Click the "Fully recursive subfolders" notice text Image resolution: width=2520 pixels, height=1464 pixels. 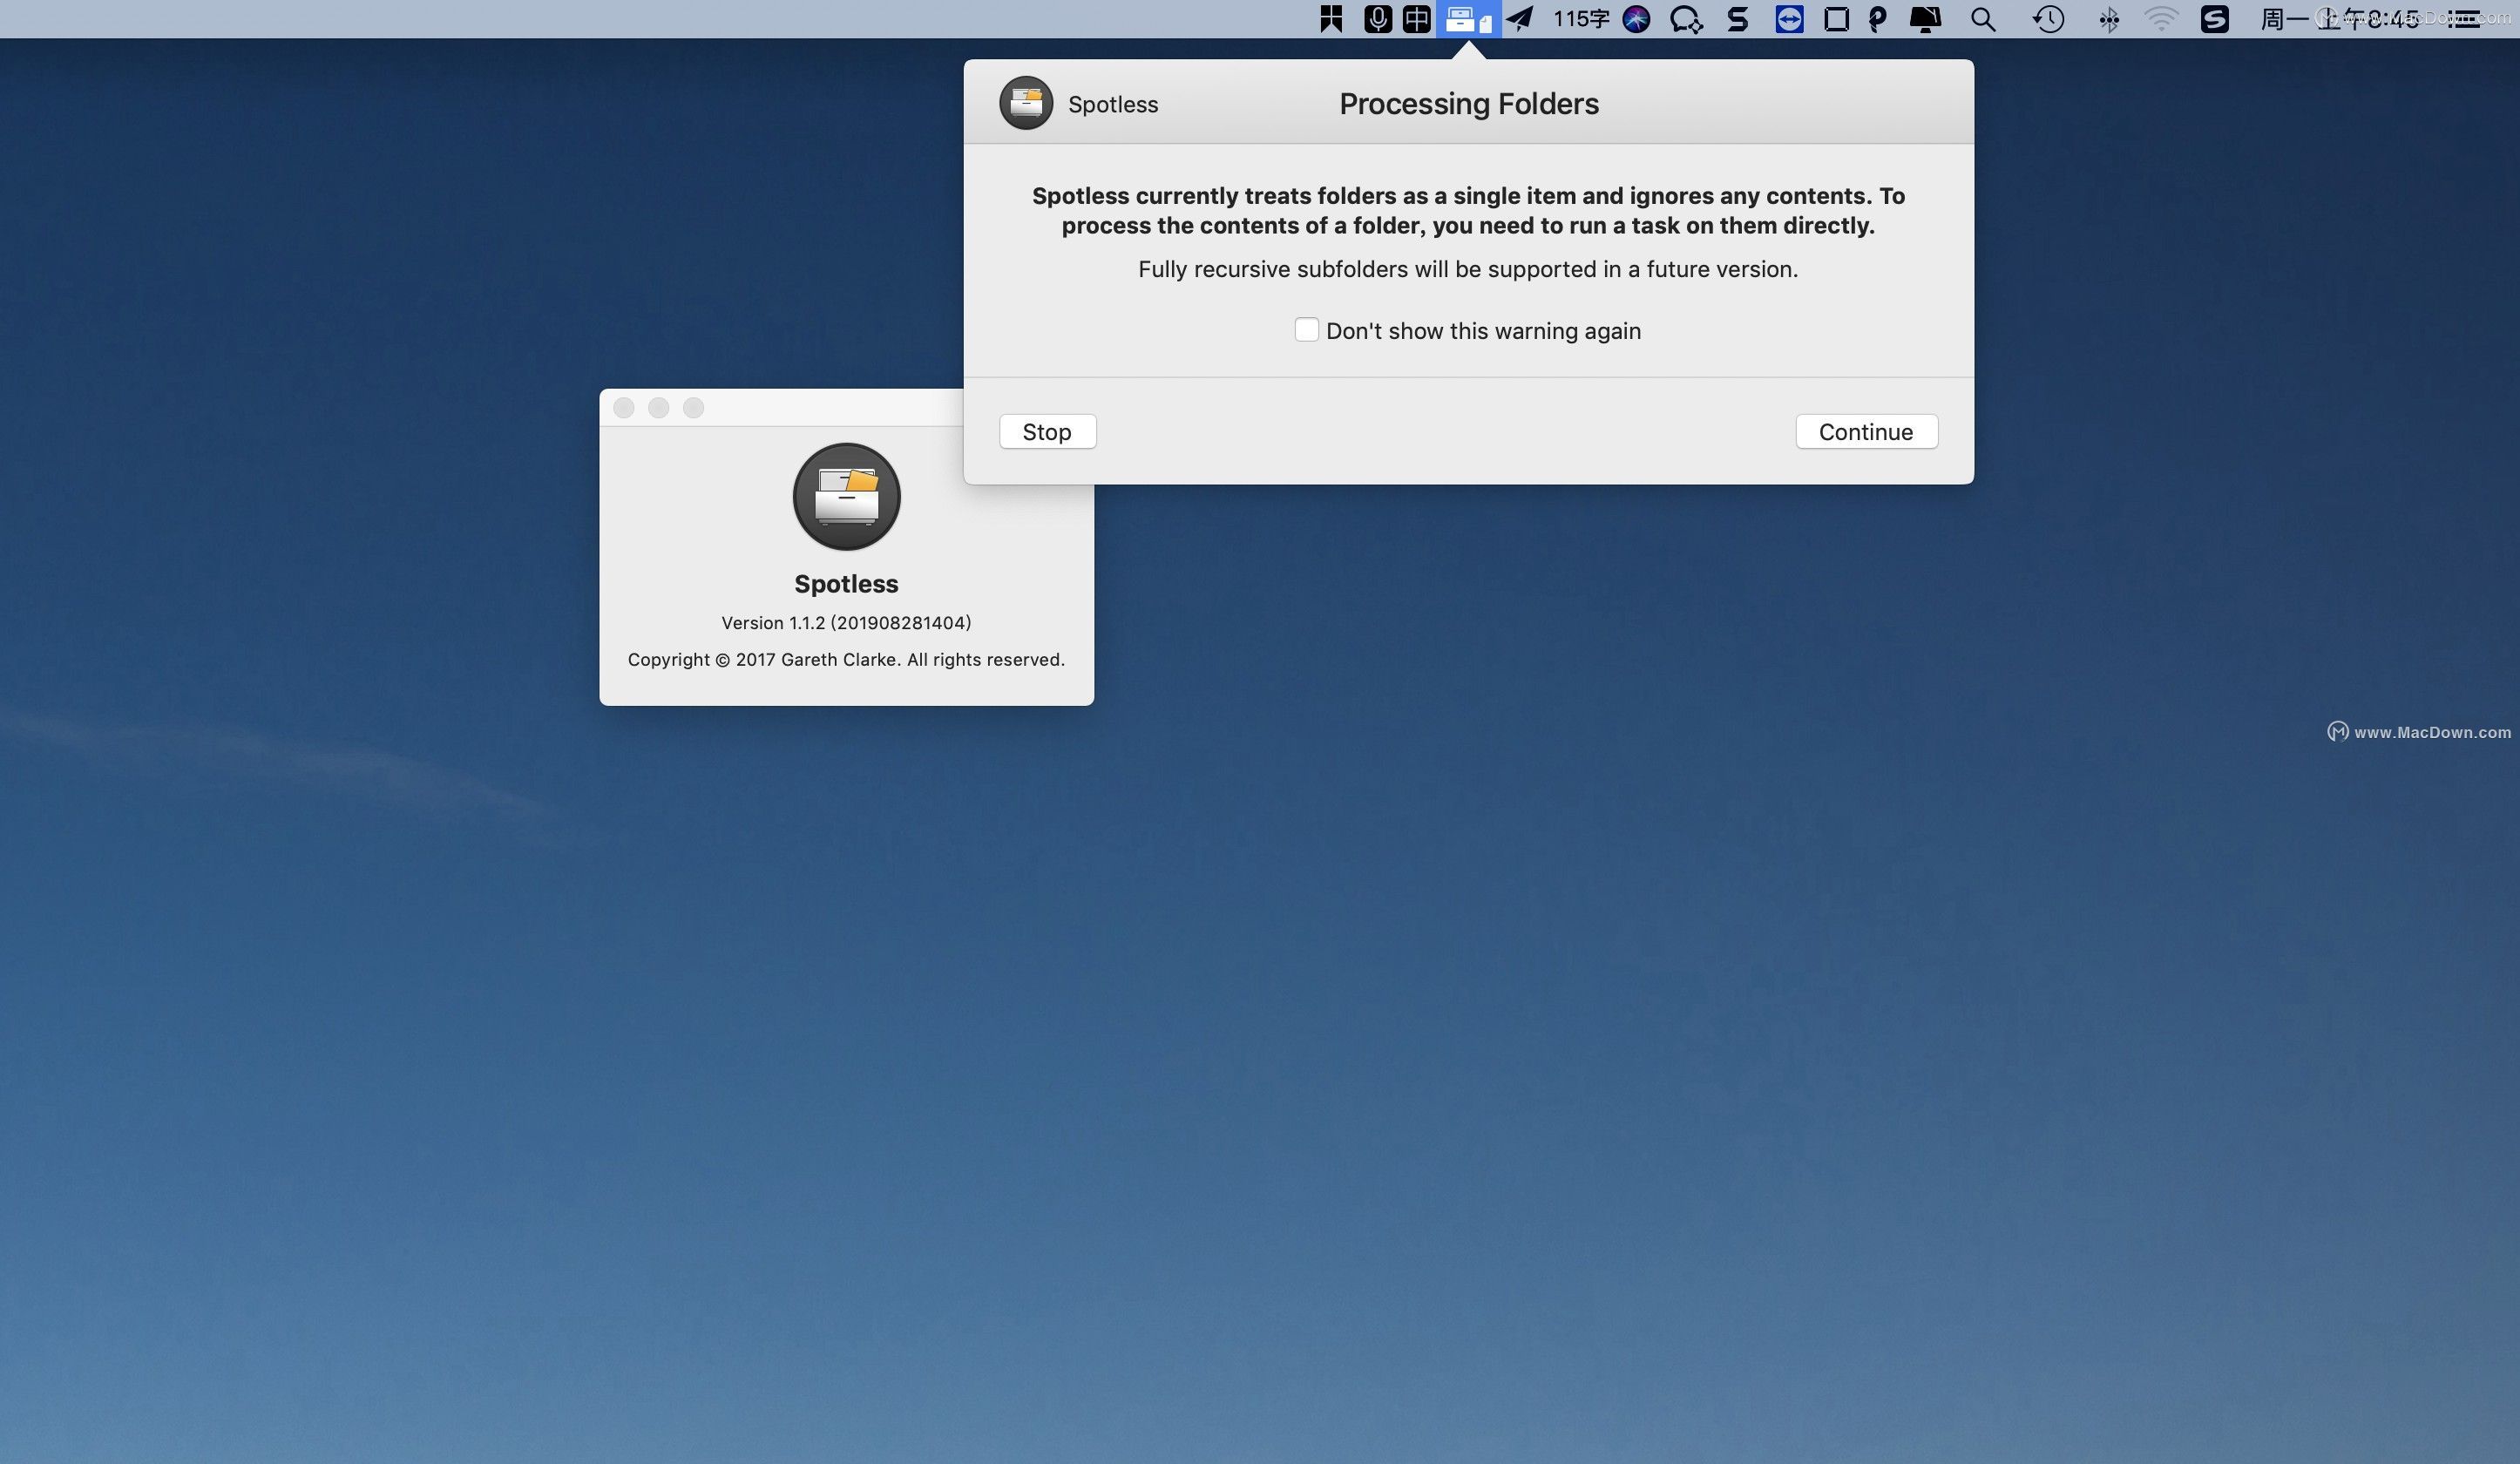point(1468,269)
